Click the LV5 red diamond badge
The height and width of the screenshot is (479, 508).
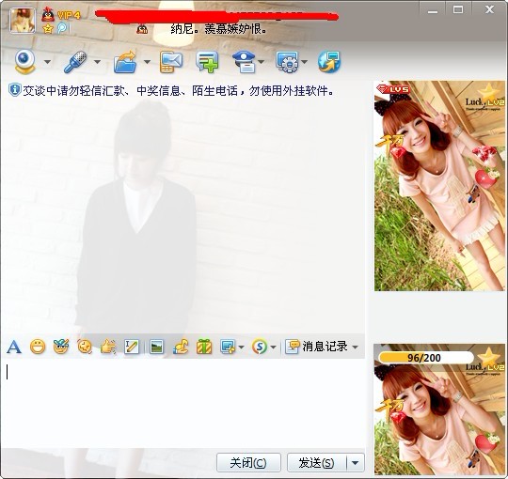coord(394,89)
